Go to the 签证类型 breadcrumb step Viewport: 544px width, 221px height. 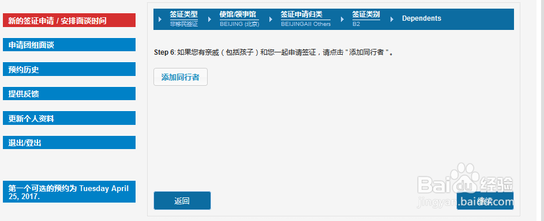183,14
